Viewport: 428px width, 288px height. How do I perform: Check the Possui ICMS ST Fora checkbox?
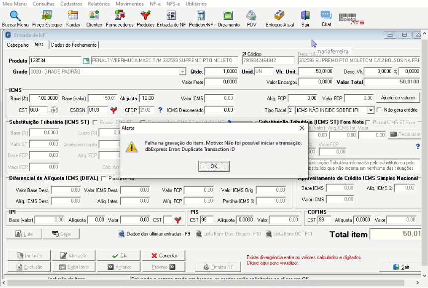point(368,123)
